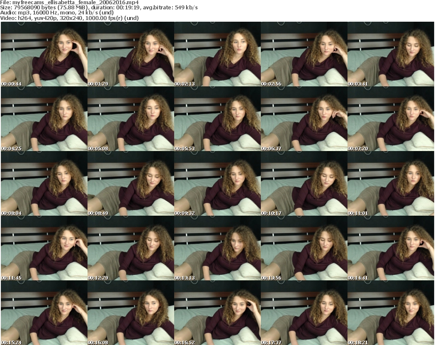Select the thumbnail frame at 00:07:20
Image resolution: width=435 pixels, height=345 pixels.
pyautogui.click(x=391, y=119)
